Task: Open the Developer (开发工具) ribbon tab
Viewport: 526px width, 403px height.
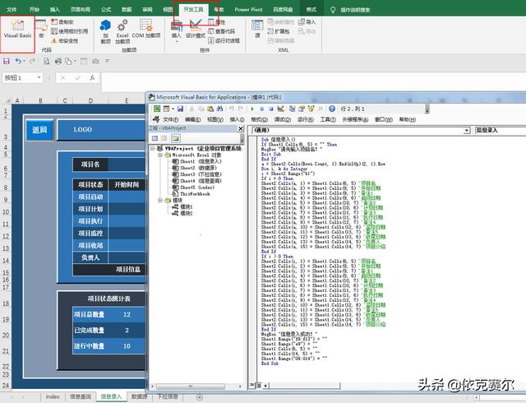Action: [x=194, y=9]
